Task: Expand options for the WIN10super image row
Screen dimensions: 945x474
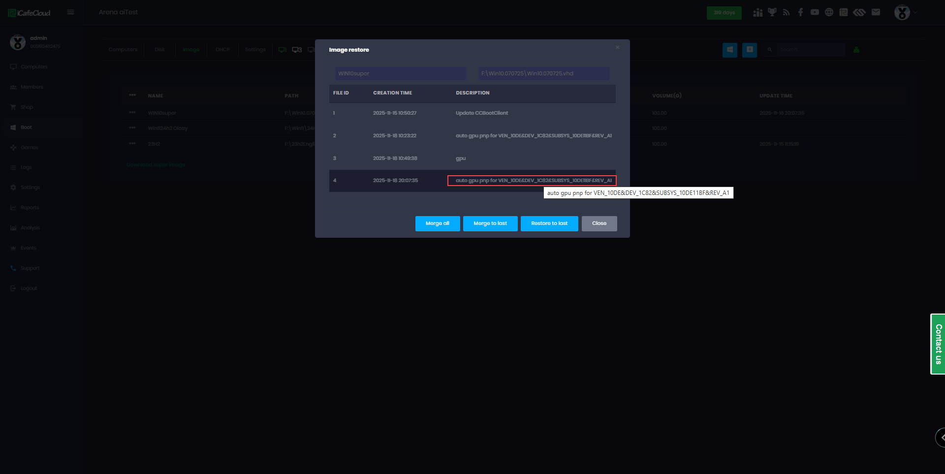Action: [x=132, y=113]
